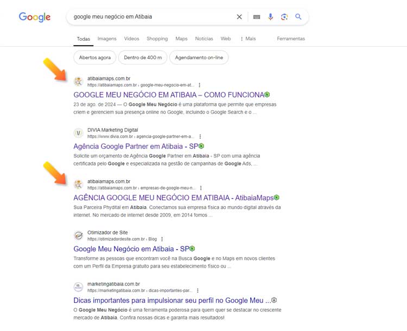Click green badge after COMO FUNCIONA title

267,94
